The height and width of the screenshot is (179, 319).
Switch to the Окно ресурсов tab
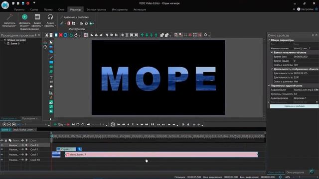pos(295,173)
